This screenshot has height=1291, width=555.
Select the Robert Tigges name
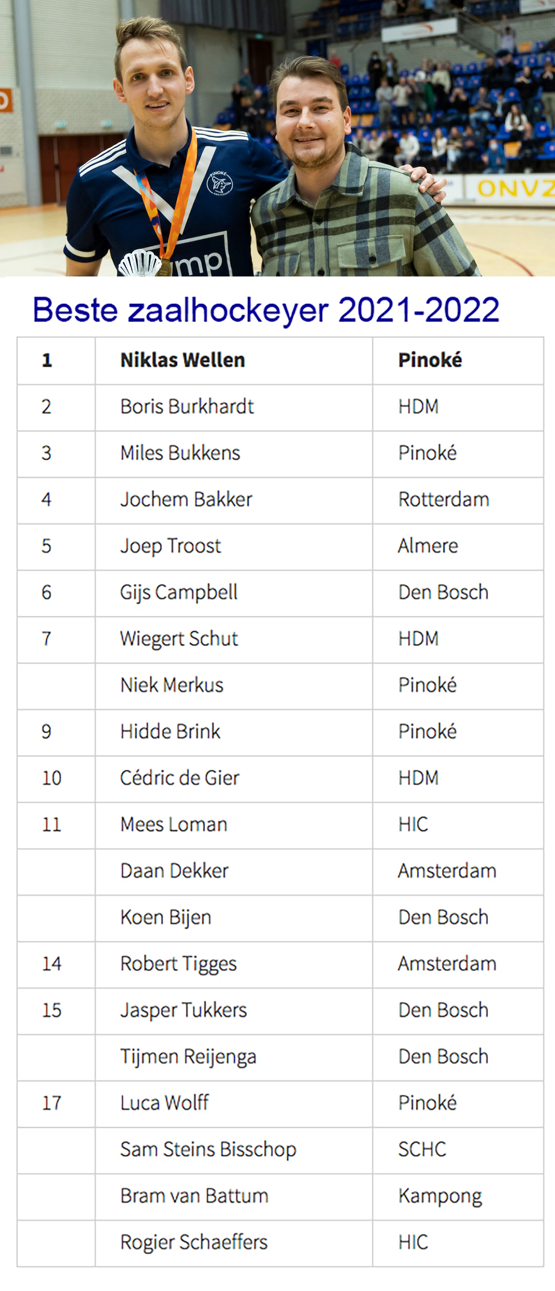click(x=178, y=963)
